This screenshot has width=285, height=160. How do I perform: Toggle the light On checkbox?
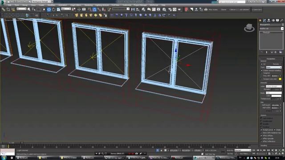262,64
